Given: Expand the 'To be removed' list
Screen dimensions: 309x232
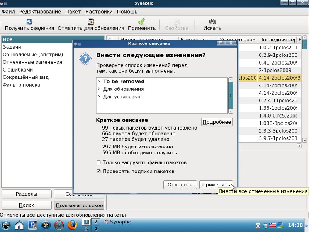Looking at the screenshot, I should tap(99, 82).
